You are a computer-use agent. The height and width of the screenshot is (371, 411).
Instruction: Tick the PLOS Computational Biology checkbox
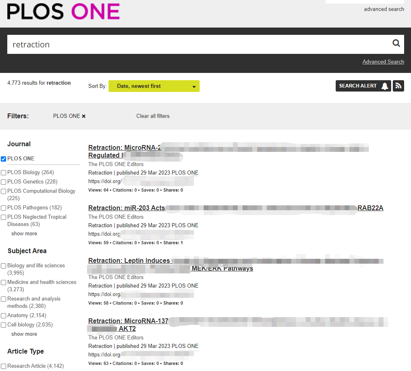(3, 192)
